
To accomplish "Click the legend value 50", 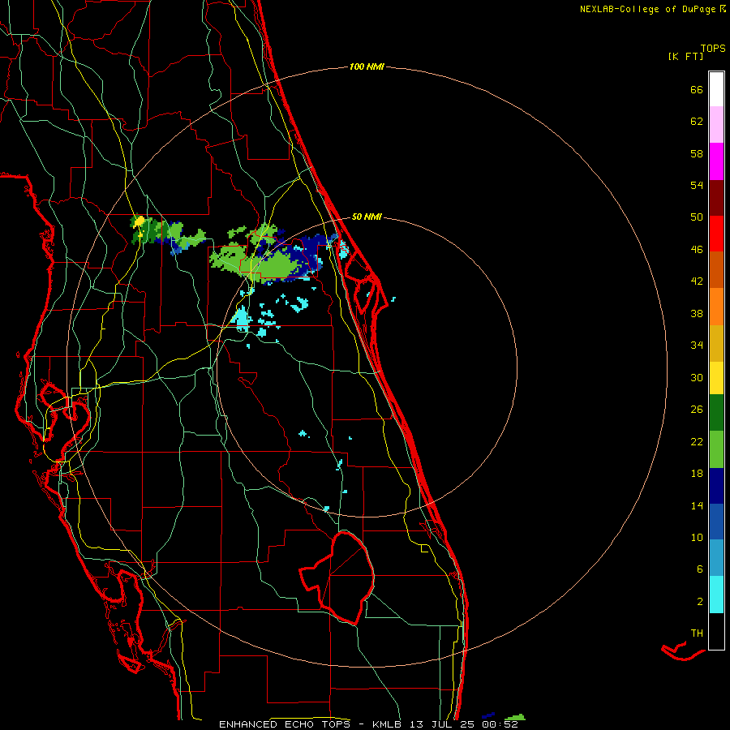I will [x=697, y=217].
